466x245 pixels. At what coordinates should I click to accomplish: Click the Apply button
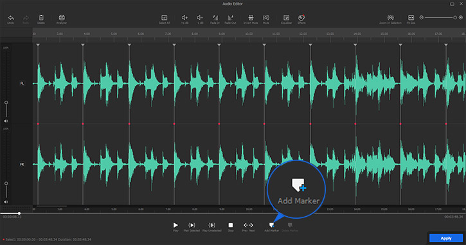446,238
